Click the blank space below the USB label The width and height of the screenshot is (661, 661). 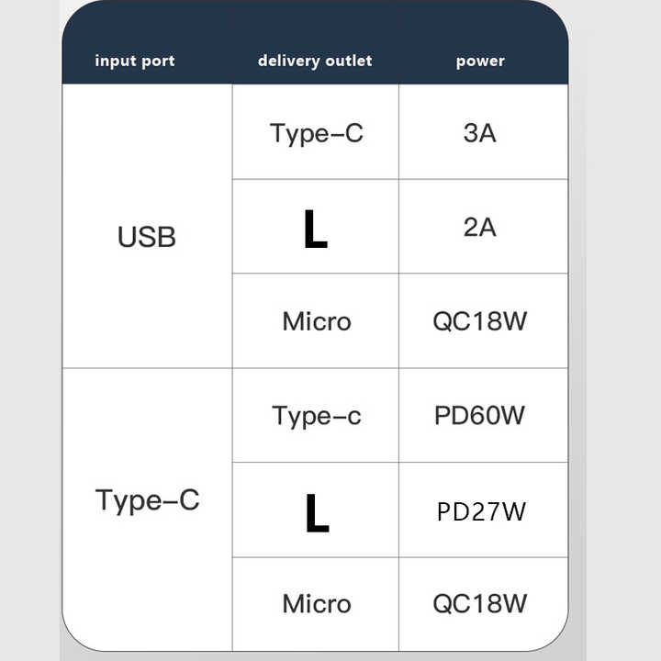click(x=147, y=308)
